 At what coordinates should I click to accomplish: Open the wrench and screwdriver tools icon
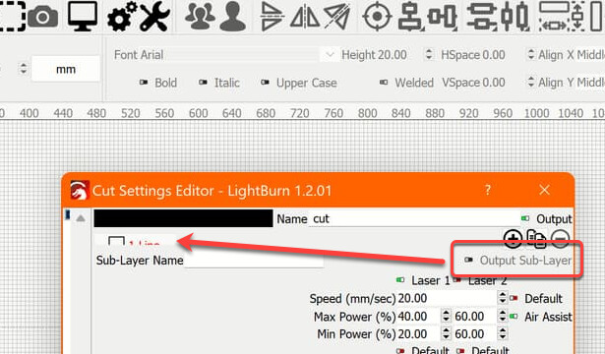pyautogui.click(x=155, y=16)
